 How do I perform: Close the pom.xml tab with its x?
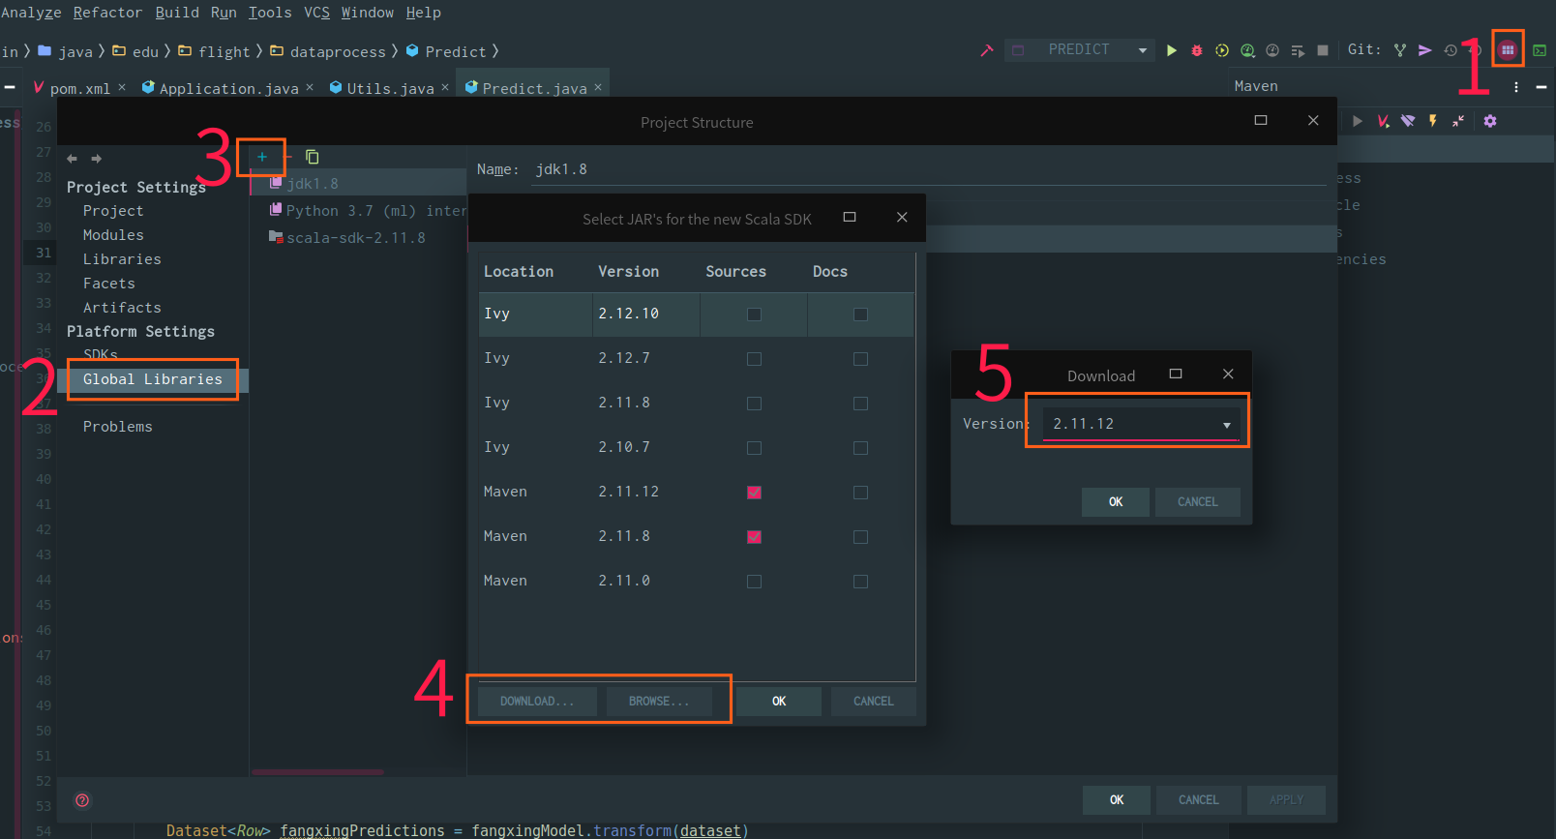click(x=122, y=87)
